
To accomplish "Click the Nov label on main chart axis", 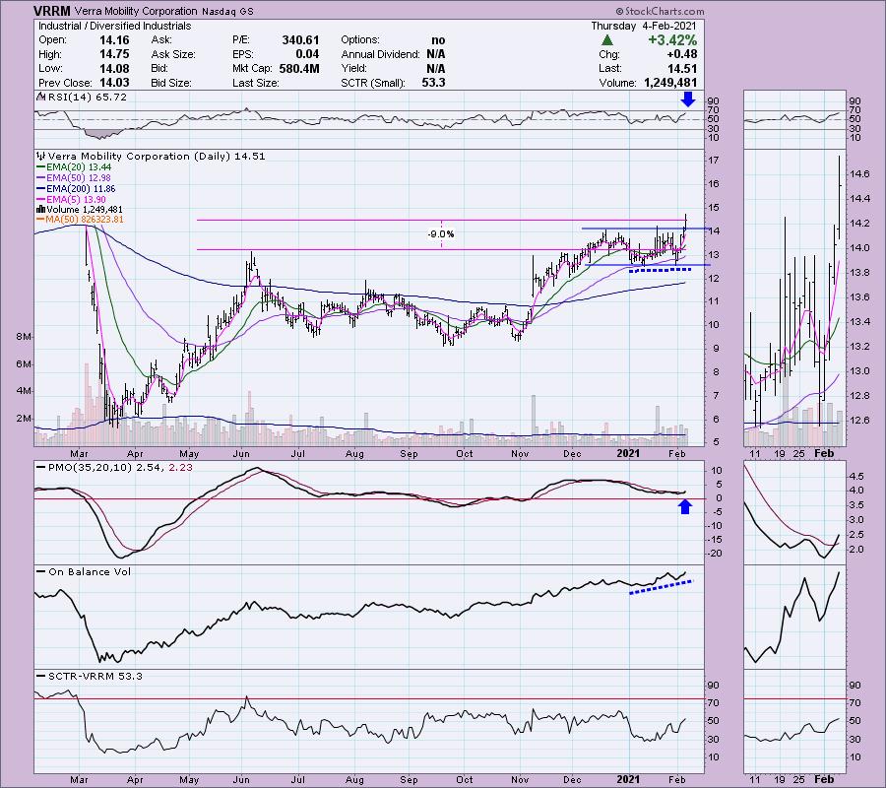I will point(520,454).
